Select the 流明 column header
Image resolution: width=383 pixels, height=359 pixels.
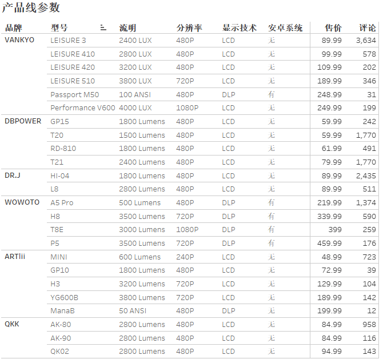[127, 28]
